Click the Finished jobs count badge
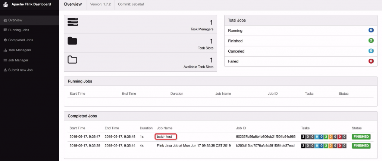This screenshot has width=382, height=161. coord(371,41)
